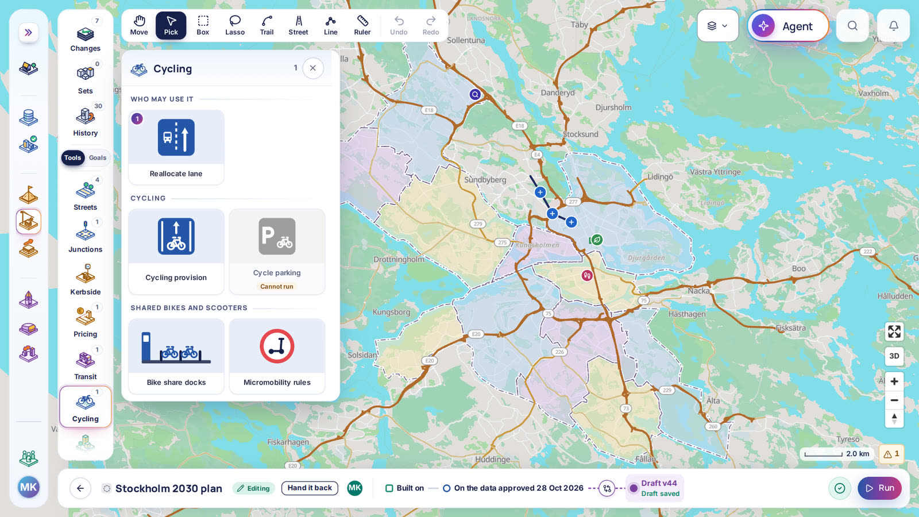Open the Draft v44 version selector
919x517 pixels.
pyautogui.click(x=655, y=488)
